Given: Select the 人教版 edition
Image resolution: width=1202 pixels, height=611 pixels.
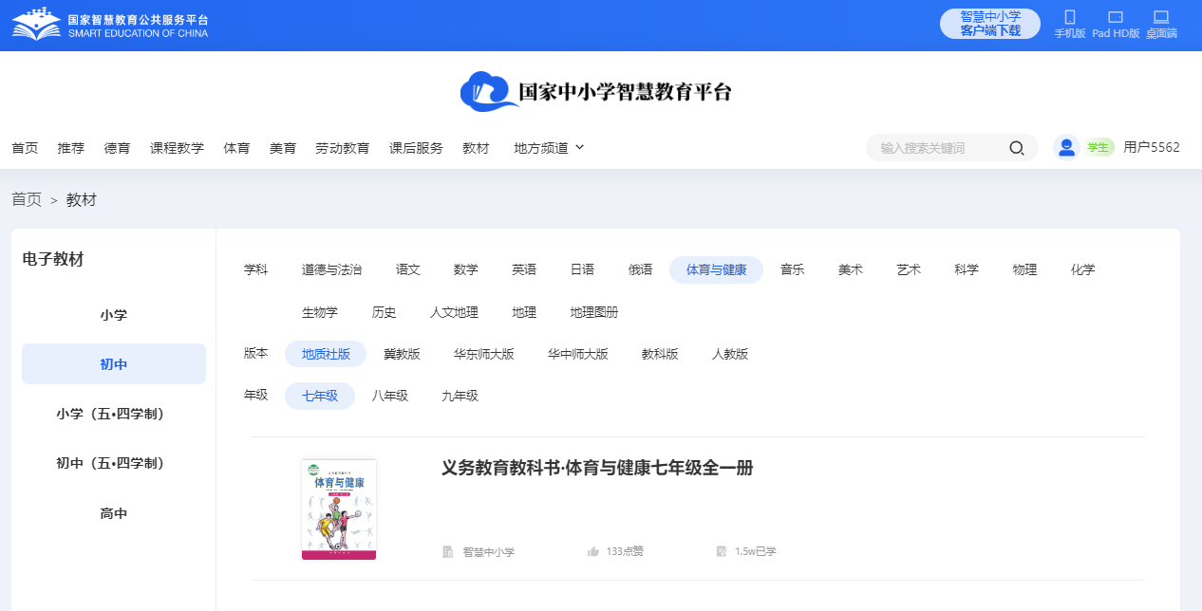Looking at the screenshot, I should point(730,354).
